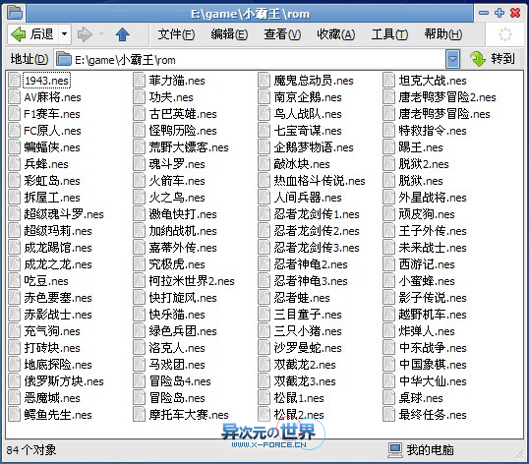Select file name 脱狱2.nes

click(x=424, y=164)
